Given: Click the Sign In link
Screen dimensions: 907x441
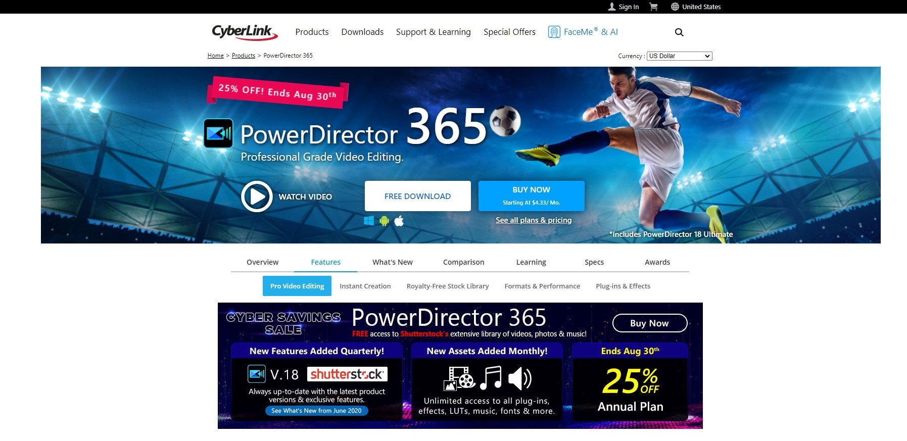Looking at the screenshot, I should pos(629,7).
